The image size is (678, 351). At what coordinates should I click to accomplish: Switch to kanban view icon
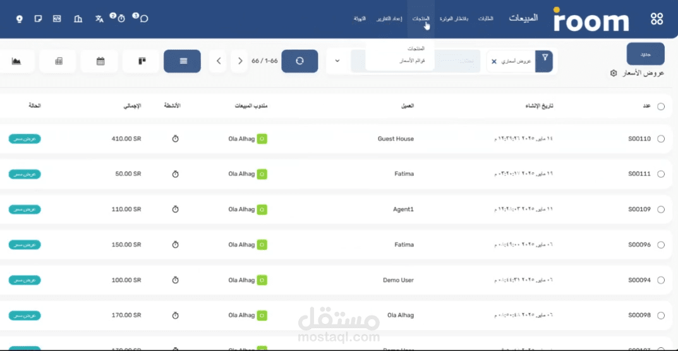[142, 61]
